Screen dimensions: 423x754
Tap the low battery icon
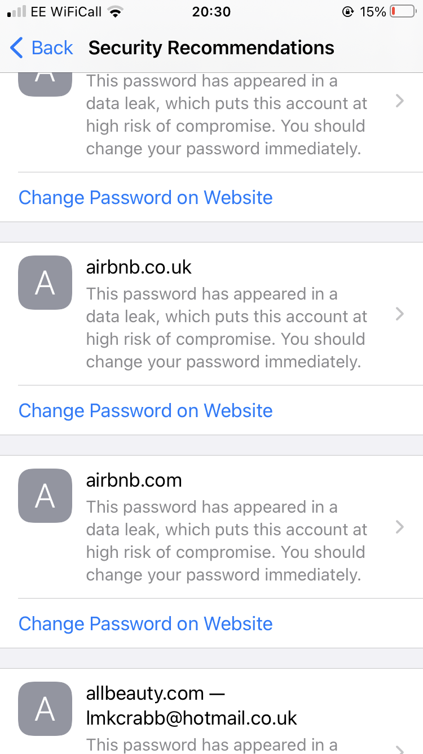pos(402,12)
